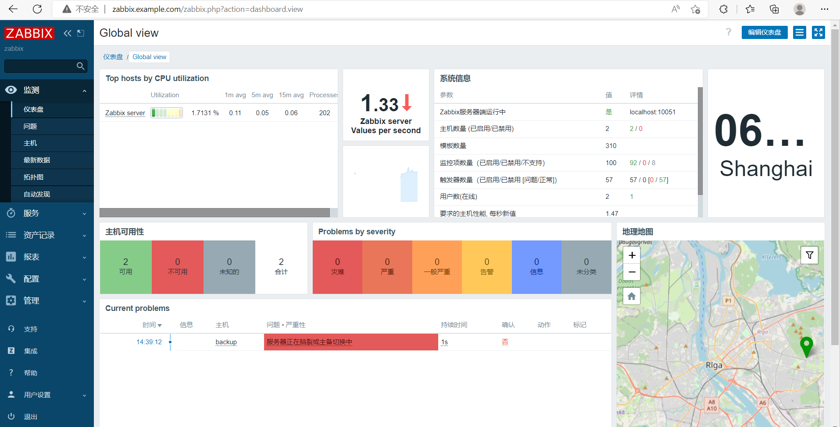
Task: Reset geomap to home view
Action: 632,296
